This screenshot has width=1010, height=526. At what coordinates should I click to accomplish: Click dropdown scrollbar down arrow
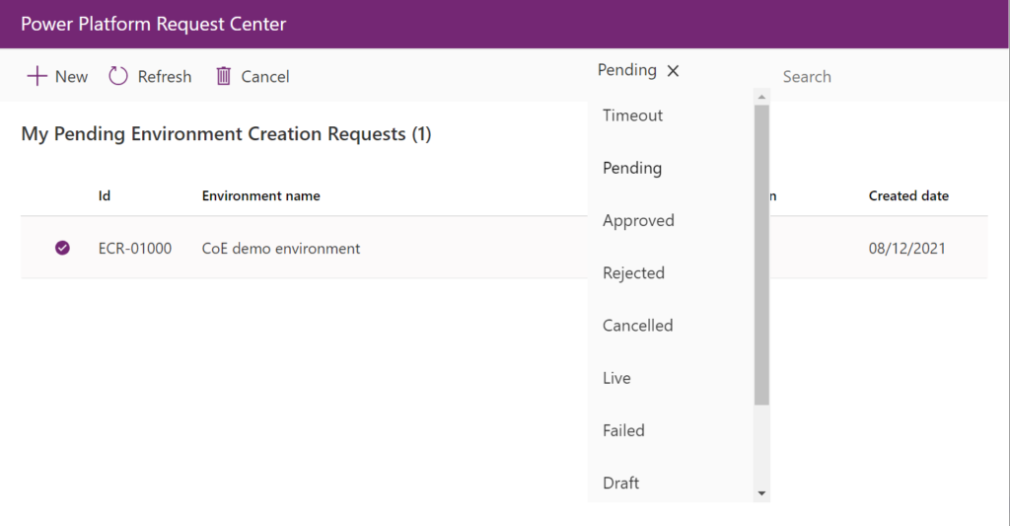(760, 492)
